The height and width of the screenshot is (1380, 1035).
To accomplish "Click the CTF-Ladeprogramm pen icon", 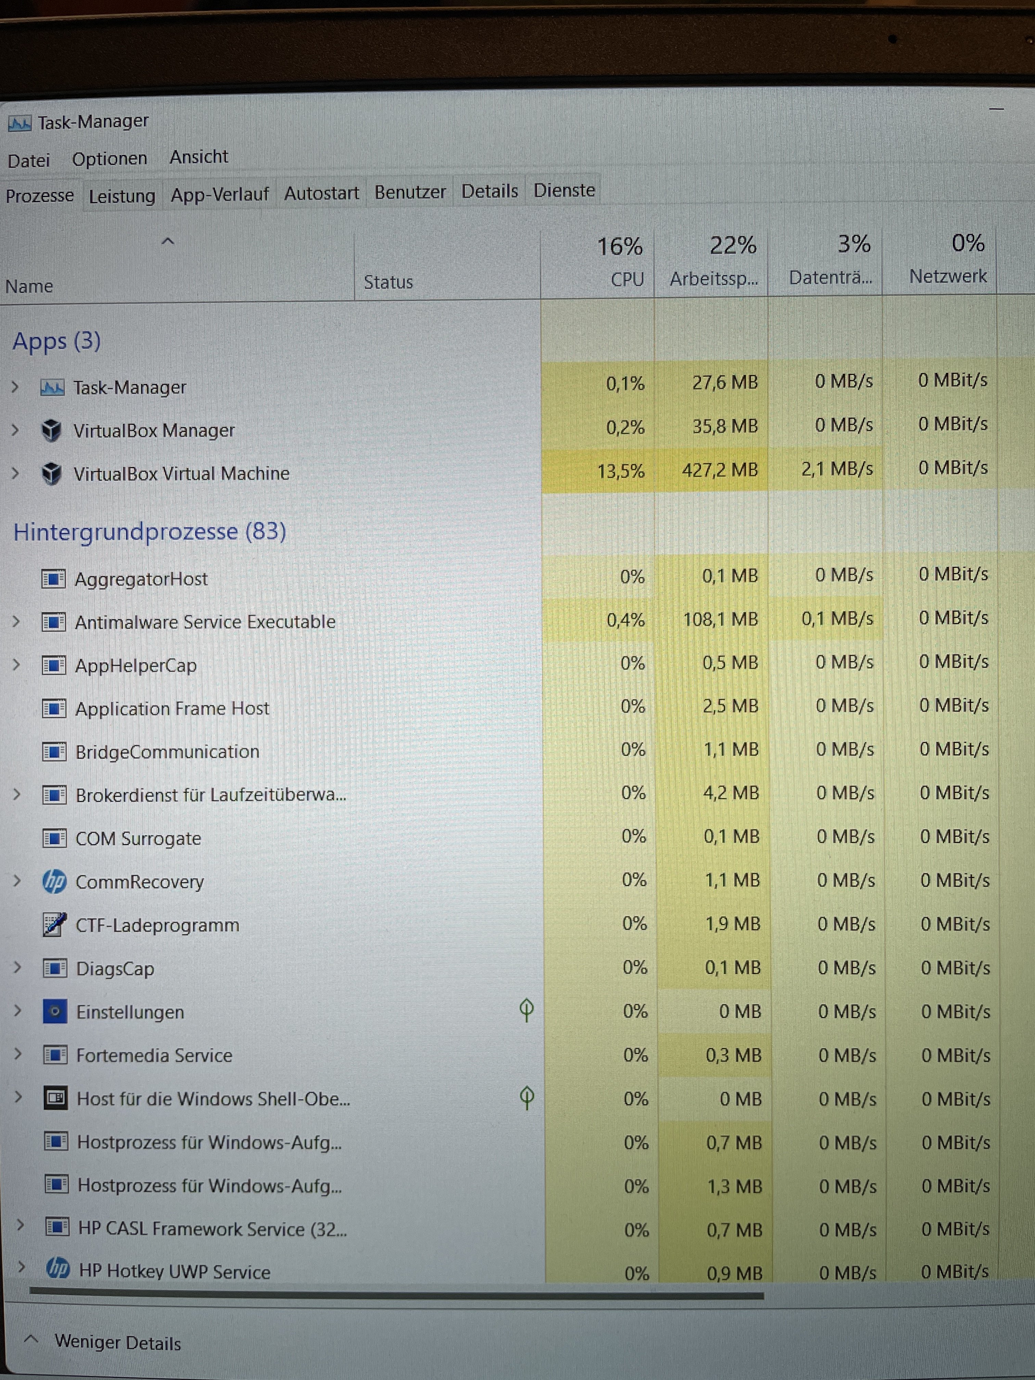I will [54, 924].
